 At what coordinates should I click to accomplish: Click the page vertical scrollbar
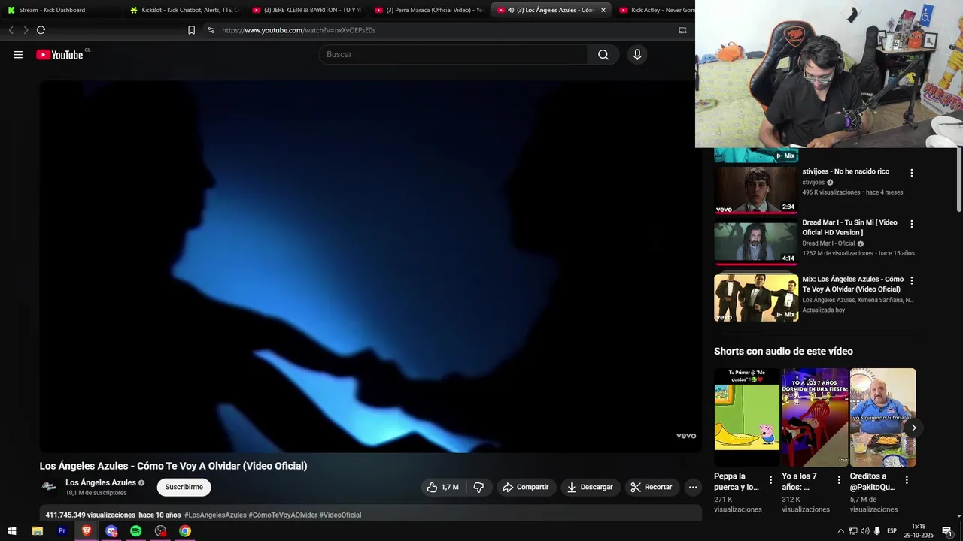coord(959,179)
